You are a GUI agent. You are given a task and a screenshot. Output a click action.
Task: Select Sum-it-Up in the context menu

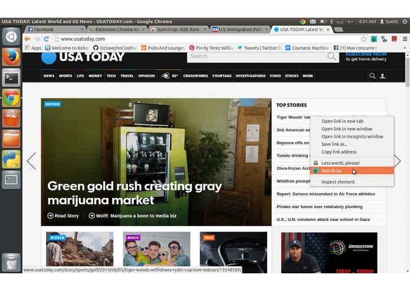[352, 171]
